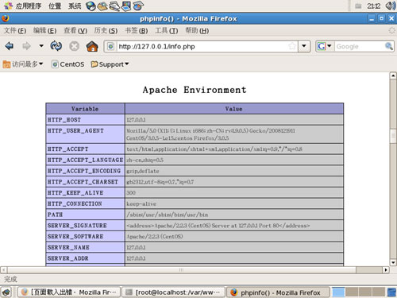Open the CentOS bookmark link
The image size is (397, 298).
point(68,64)
